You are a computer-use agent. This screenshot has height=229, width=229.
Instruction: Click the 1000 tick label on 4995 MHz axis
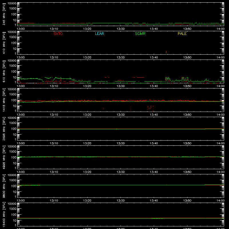[x=13, y=152]
